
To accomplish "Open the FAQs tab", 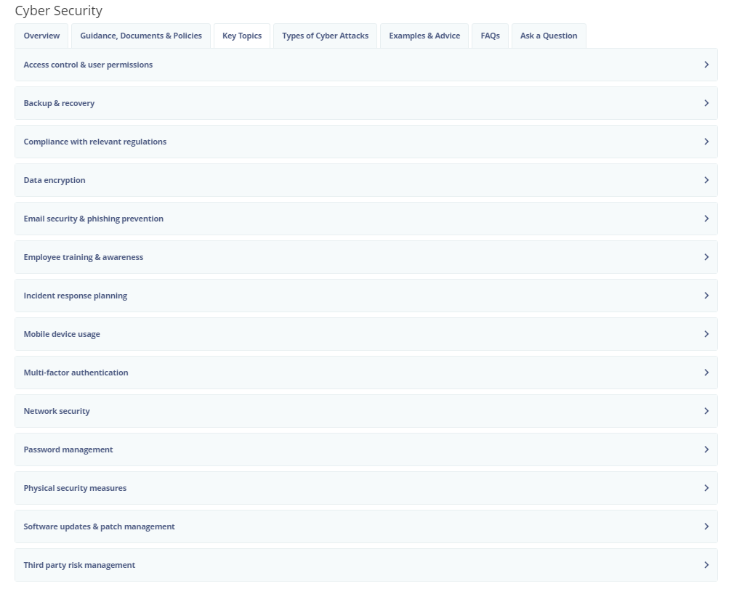I will [x=490, y=36].
